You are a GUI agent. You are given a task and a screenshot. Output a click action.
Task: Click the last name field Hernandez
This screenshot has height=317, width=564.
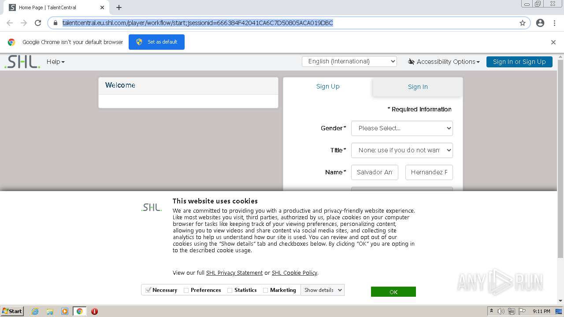[429, 172]
